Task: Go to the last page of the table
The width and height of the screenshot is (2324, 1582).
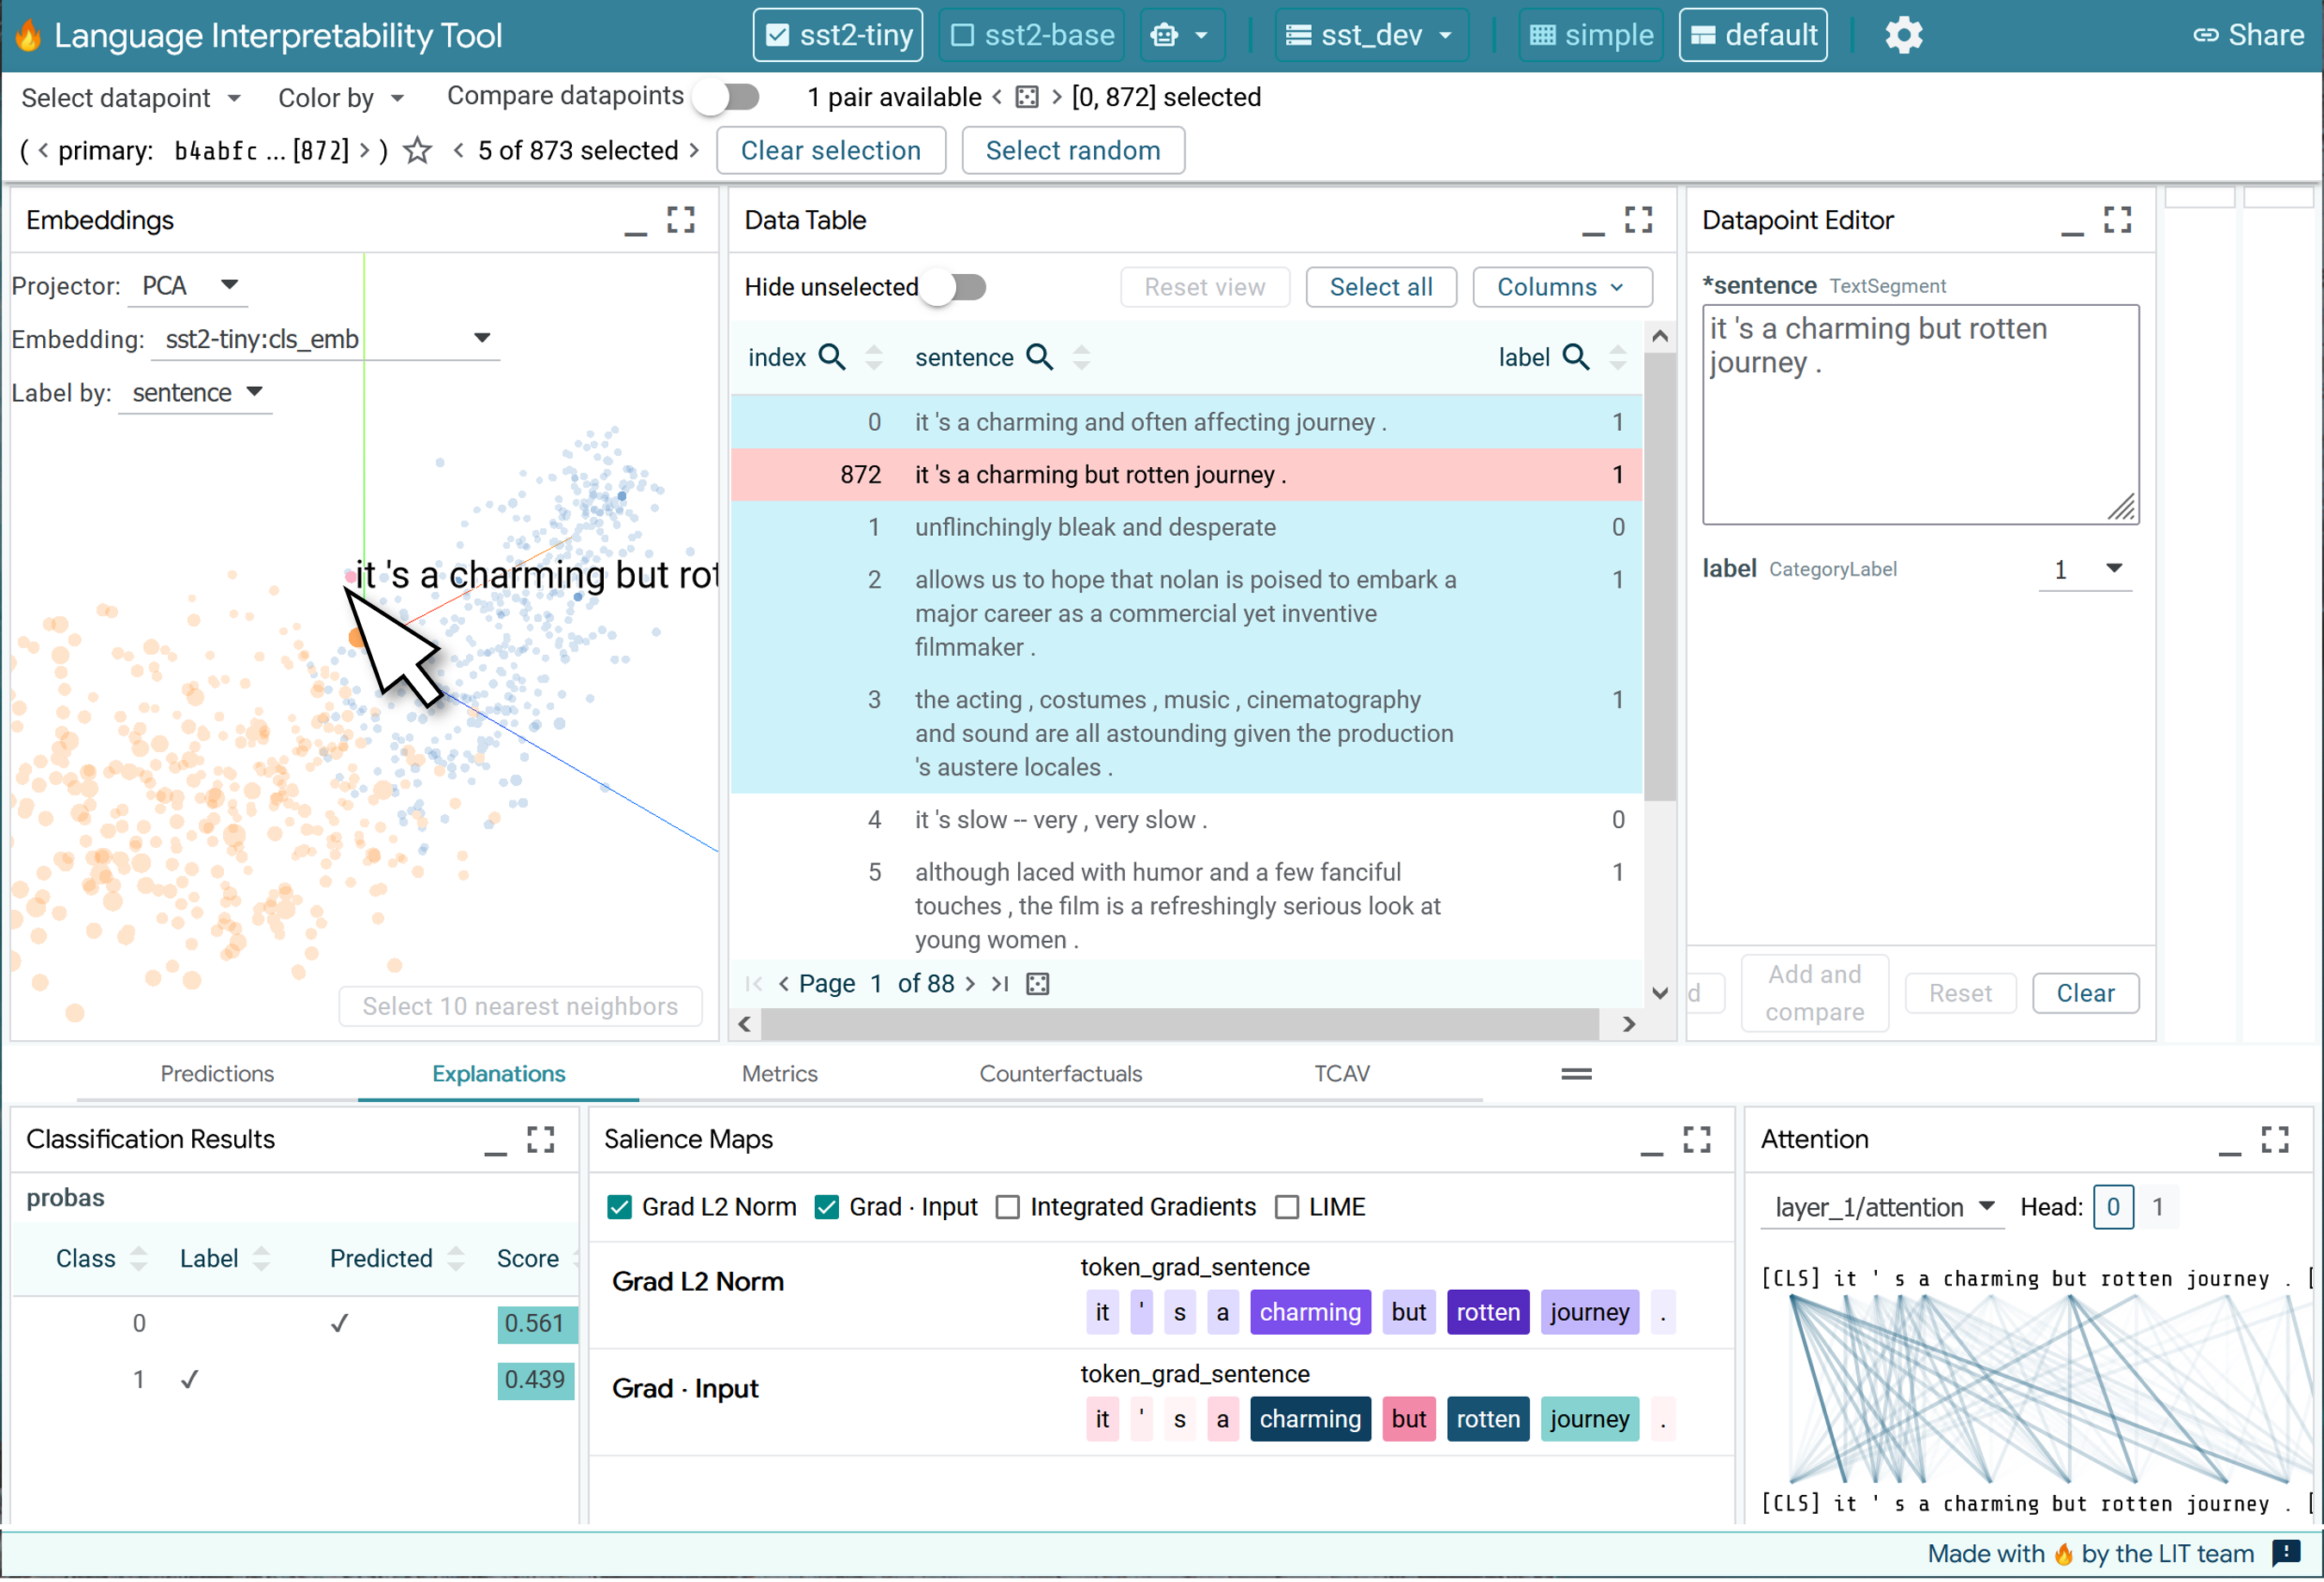Action: (x=1000, y=984)
